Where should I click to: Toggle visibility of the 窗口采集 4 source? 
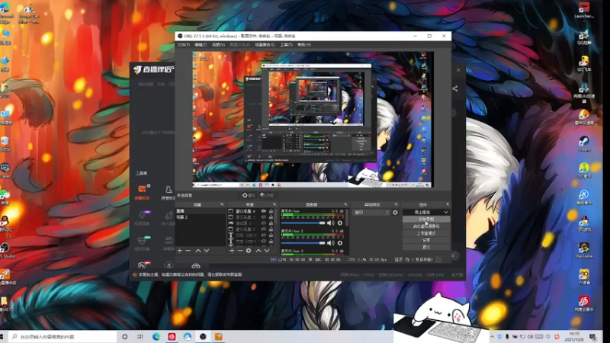[x=264, y=211]
